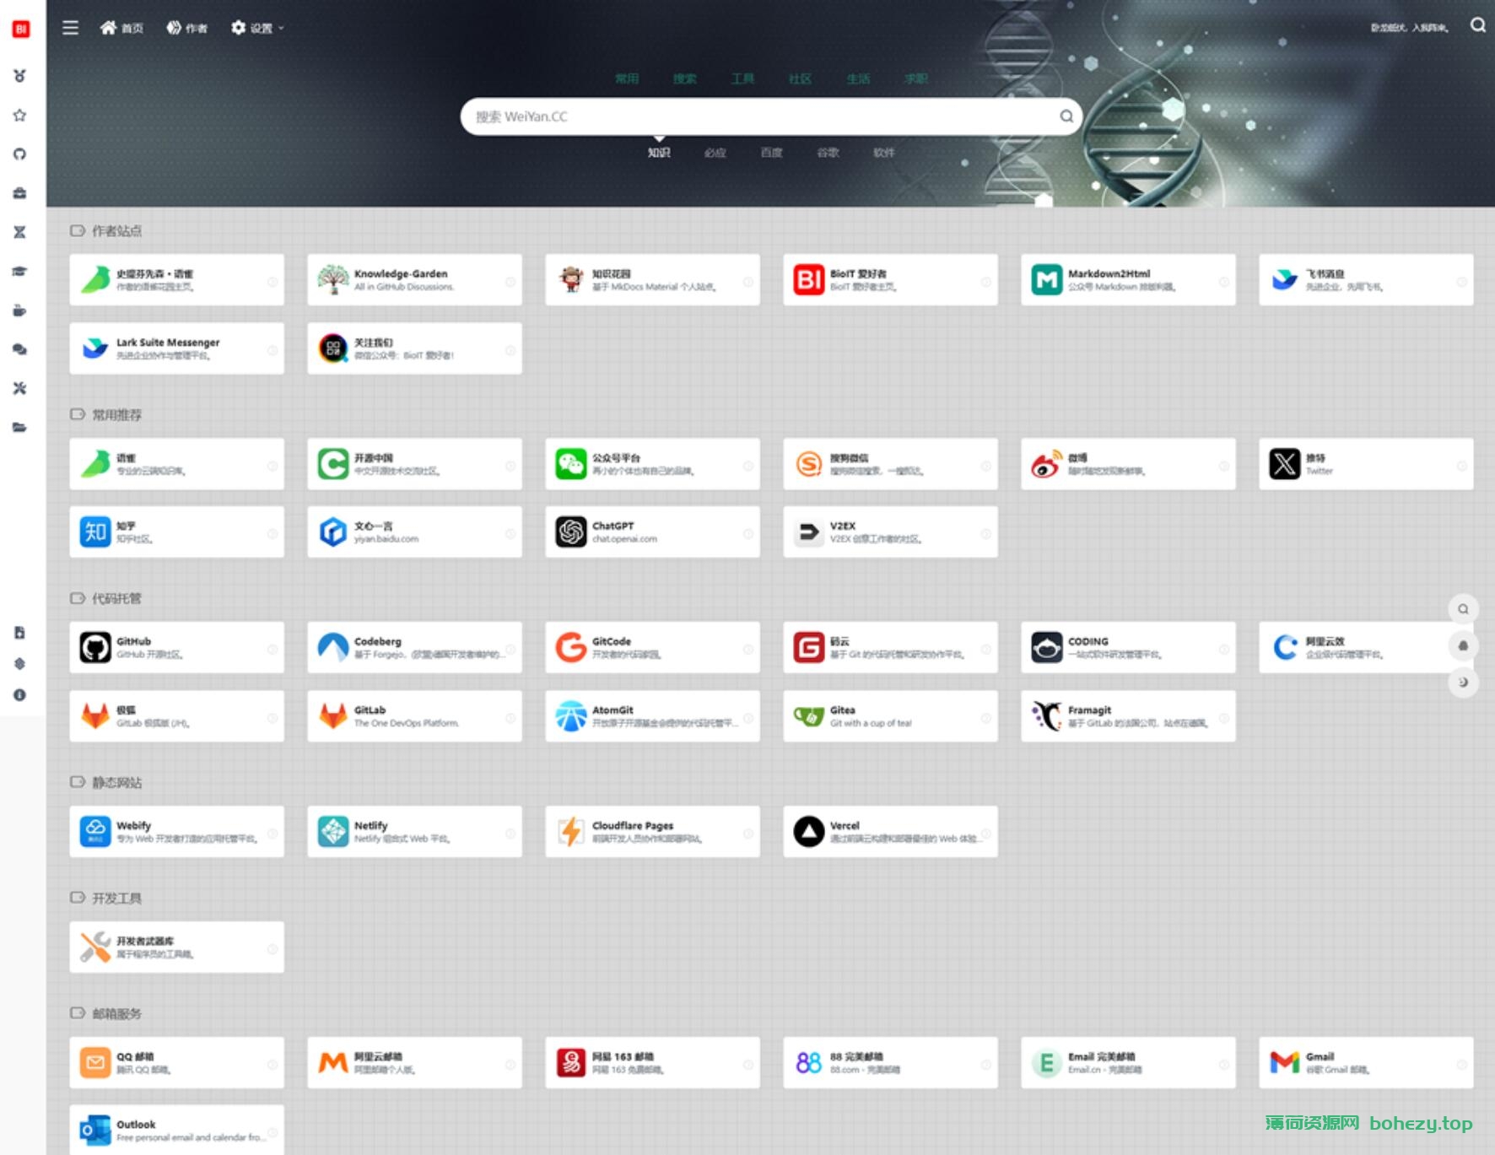Click the 静态网站 section heading
The width and height of the screenshot is (1495, 1155).
116,783
